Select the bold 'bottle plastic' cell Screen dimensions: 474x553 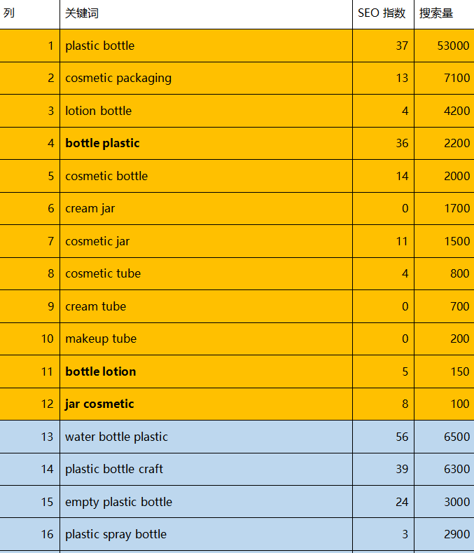pyautogui.click(x=206, y=144)
